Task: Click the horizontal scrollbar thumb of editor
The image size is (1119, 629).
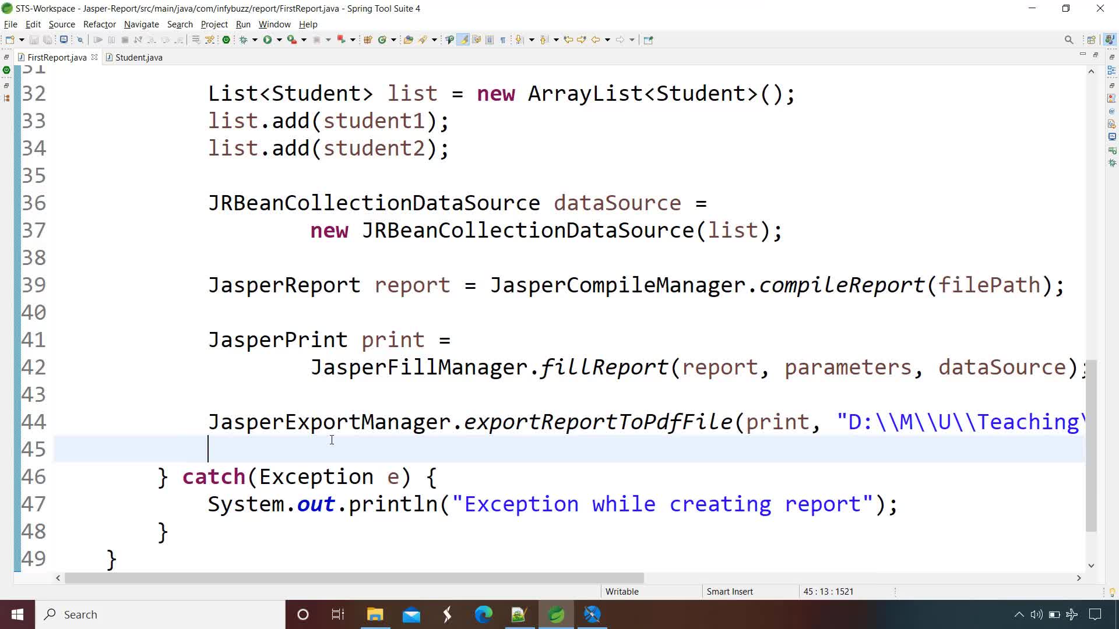Action: pos(354,578)
